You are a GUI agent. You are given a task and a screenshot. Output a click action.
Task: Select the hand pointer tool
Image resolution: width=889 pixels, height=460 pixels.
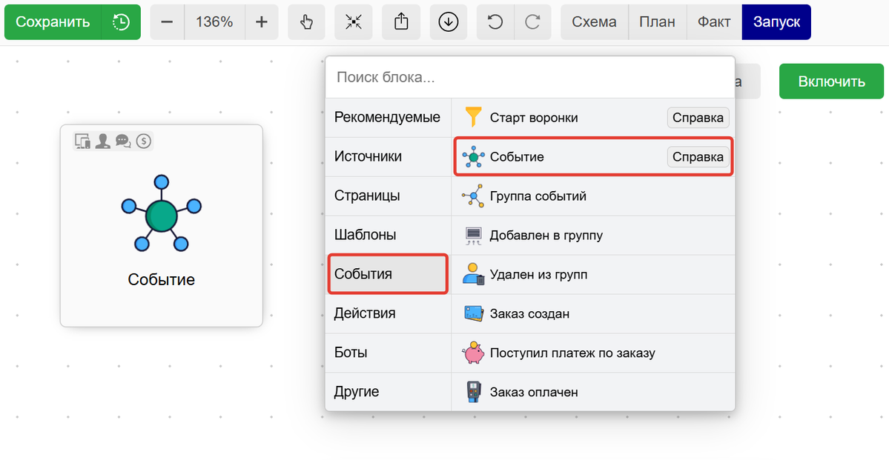coord(306,22)
